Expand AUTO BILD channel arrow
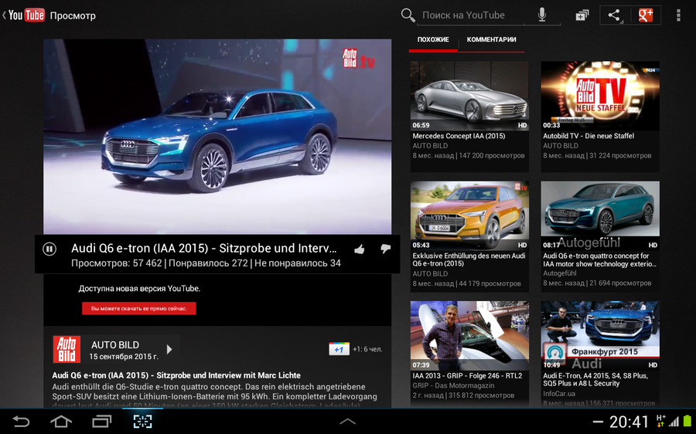The height and width of the screenshot is (434, 696). [x=169, y=349]
